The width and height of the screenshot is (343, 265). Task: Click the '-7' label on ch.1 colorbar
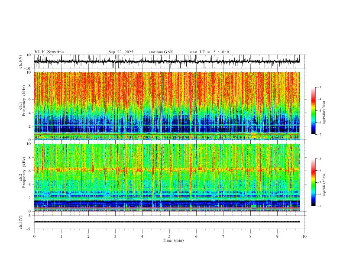[320, 134]
